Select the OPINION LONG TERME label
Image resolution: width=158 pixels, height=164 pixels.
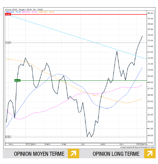tap(116, 154)
